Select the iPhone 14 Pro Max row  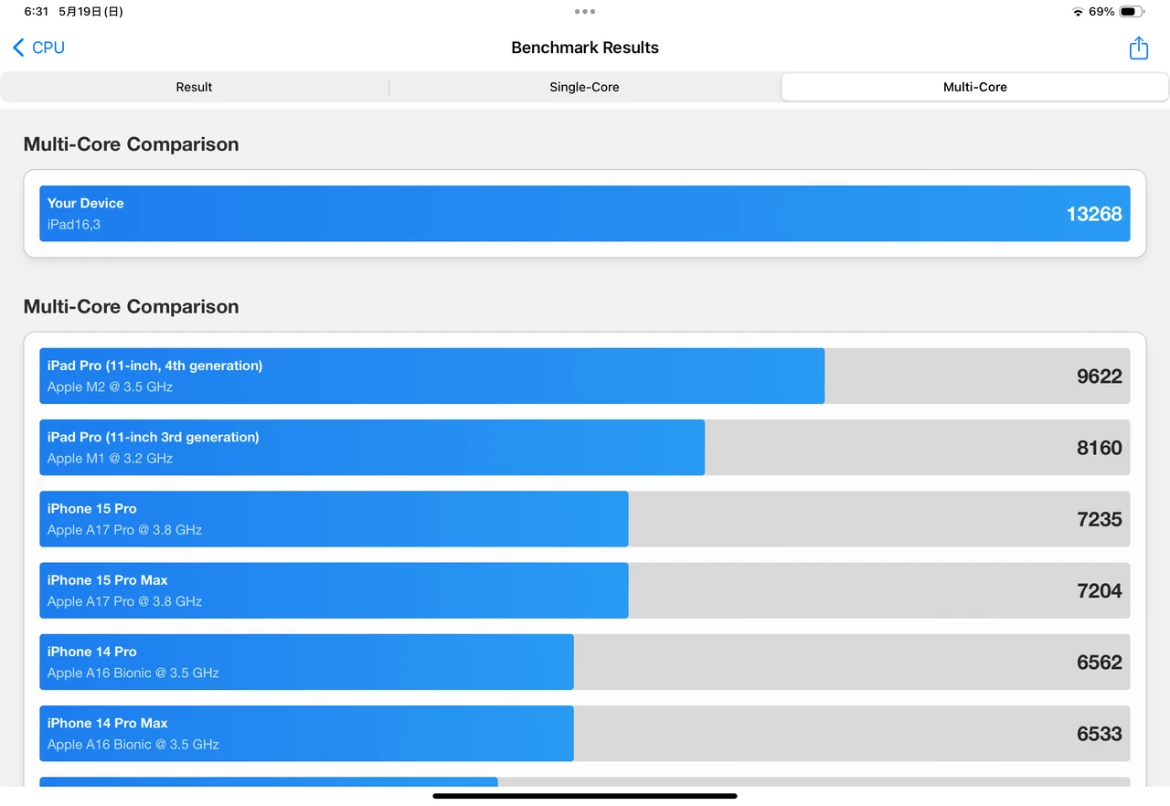coord(585,733)
